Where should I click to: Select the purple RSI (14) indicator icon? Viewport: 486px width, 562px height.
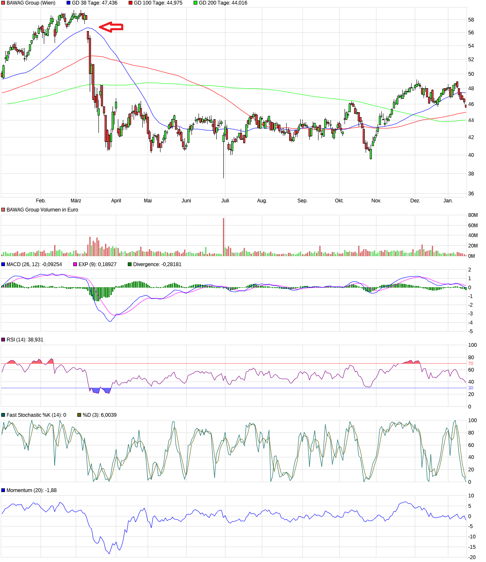(x=3, y=339)
